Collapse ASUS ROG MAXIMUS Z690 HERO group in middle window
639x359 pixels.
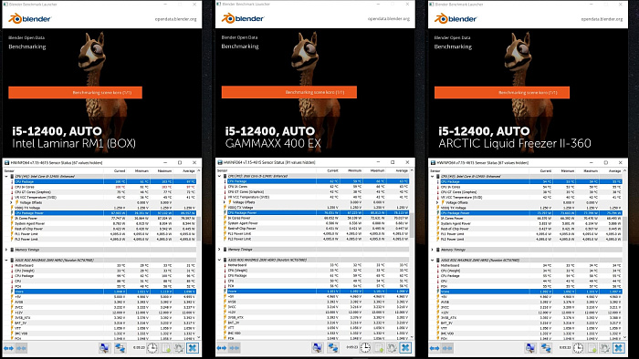(x=219, y=260)
